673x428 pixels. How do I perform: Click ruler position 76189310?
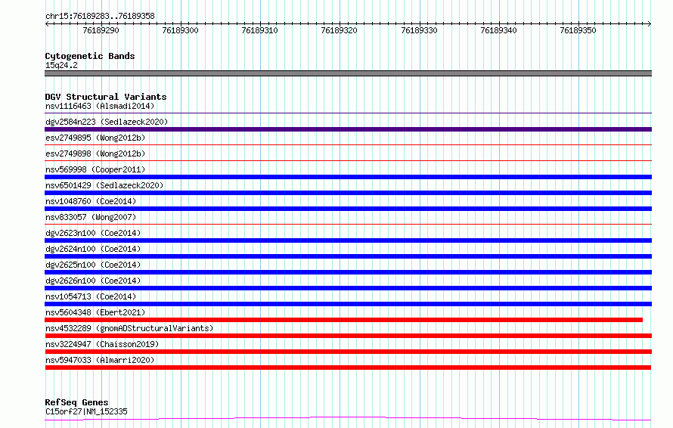pos(259,30)
